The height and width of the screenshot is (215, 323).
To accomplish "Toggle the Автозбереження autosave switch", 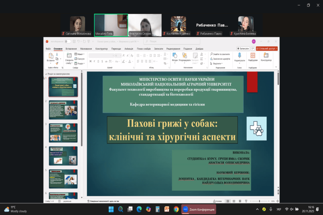I will pos(68,41).
